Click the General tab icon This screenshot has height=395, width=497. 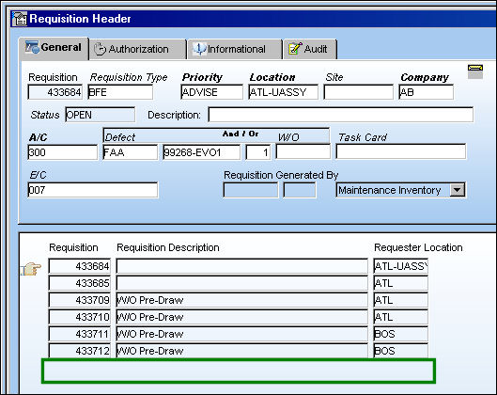tap(32, 47)
